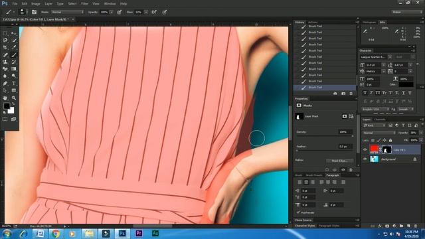Select the Healing Brush tool
The width and height of the screenshot is (425, 239).
[x=5, y=54]
